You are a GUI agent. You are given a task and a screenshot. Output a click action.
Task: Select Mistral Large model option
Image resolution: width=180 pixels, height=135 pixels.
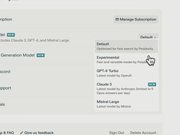126,104
